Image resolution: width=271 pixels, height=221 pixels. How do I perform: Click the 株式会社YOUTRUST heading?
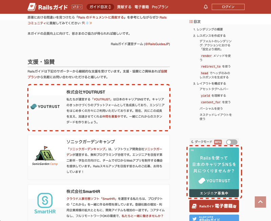(86, 92)
